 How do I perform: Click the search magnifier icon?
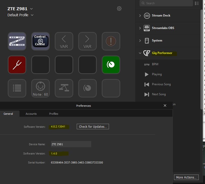(x=143, y=3)
